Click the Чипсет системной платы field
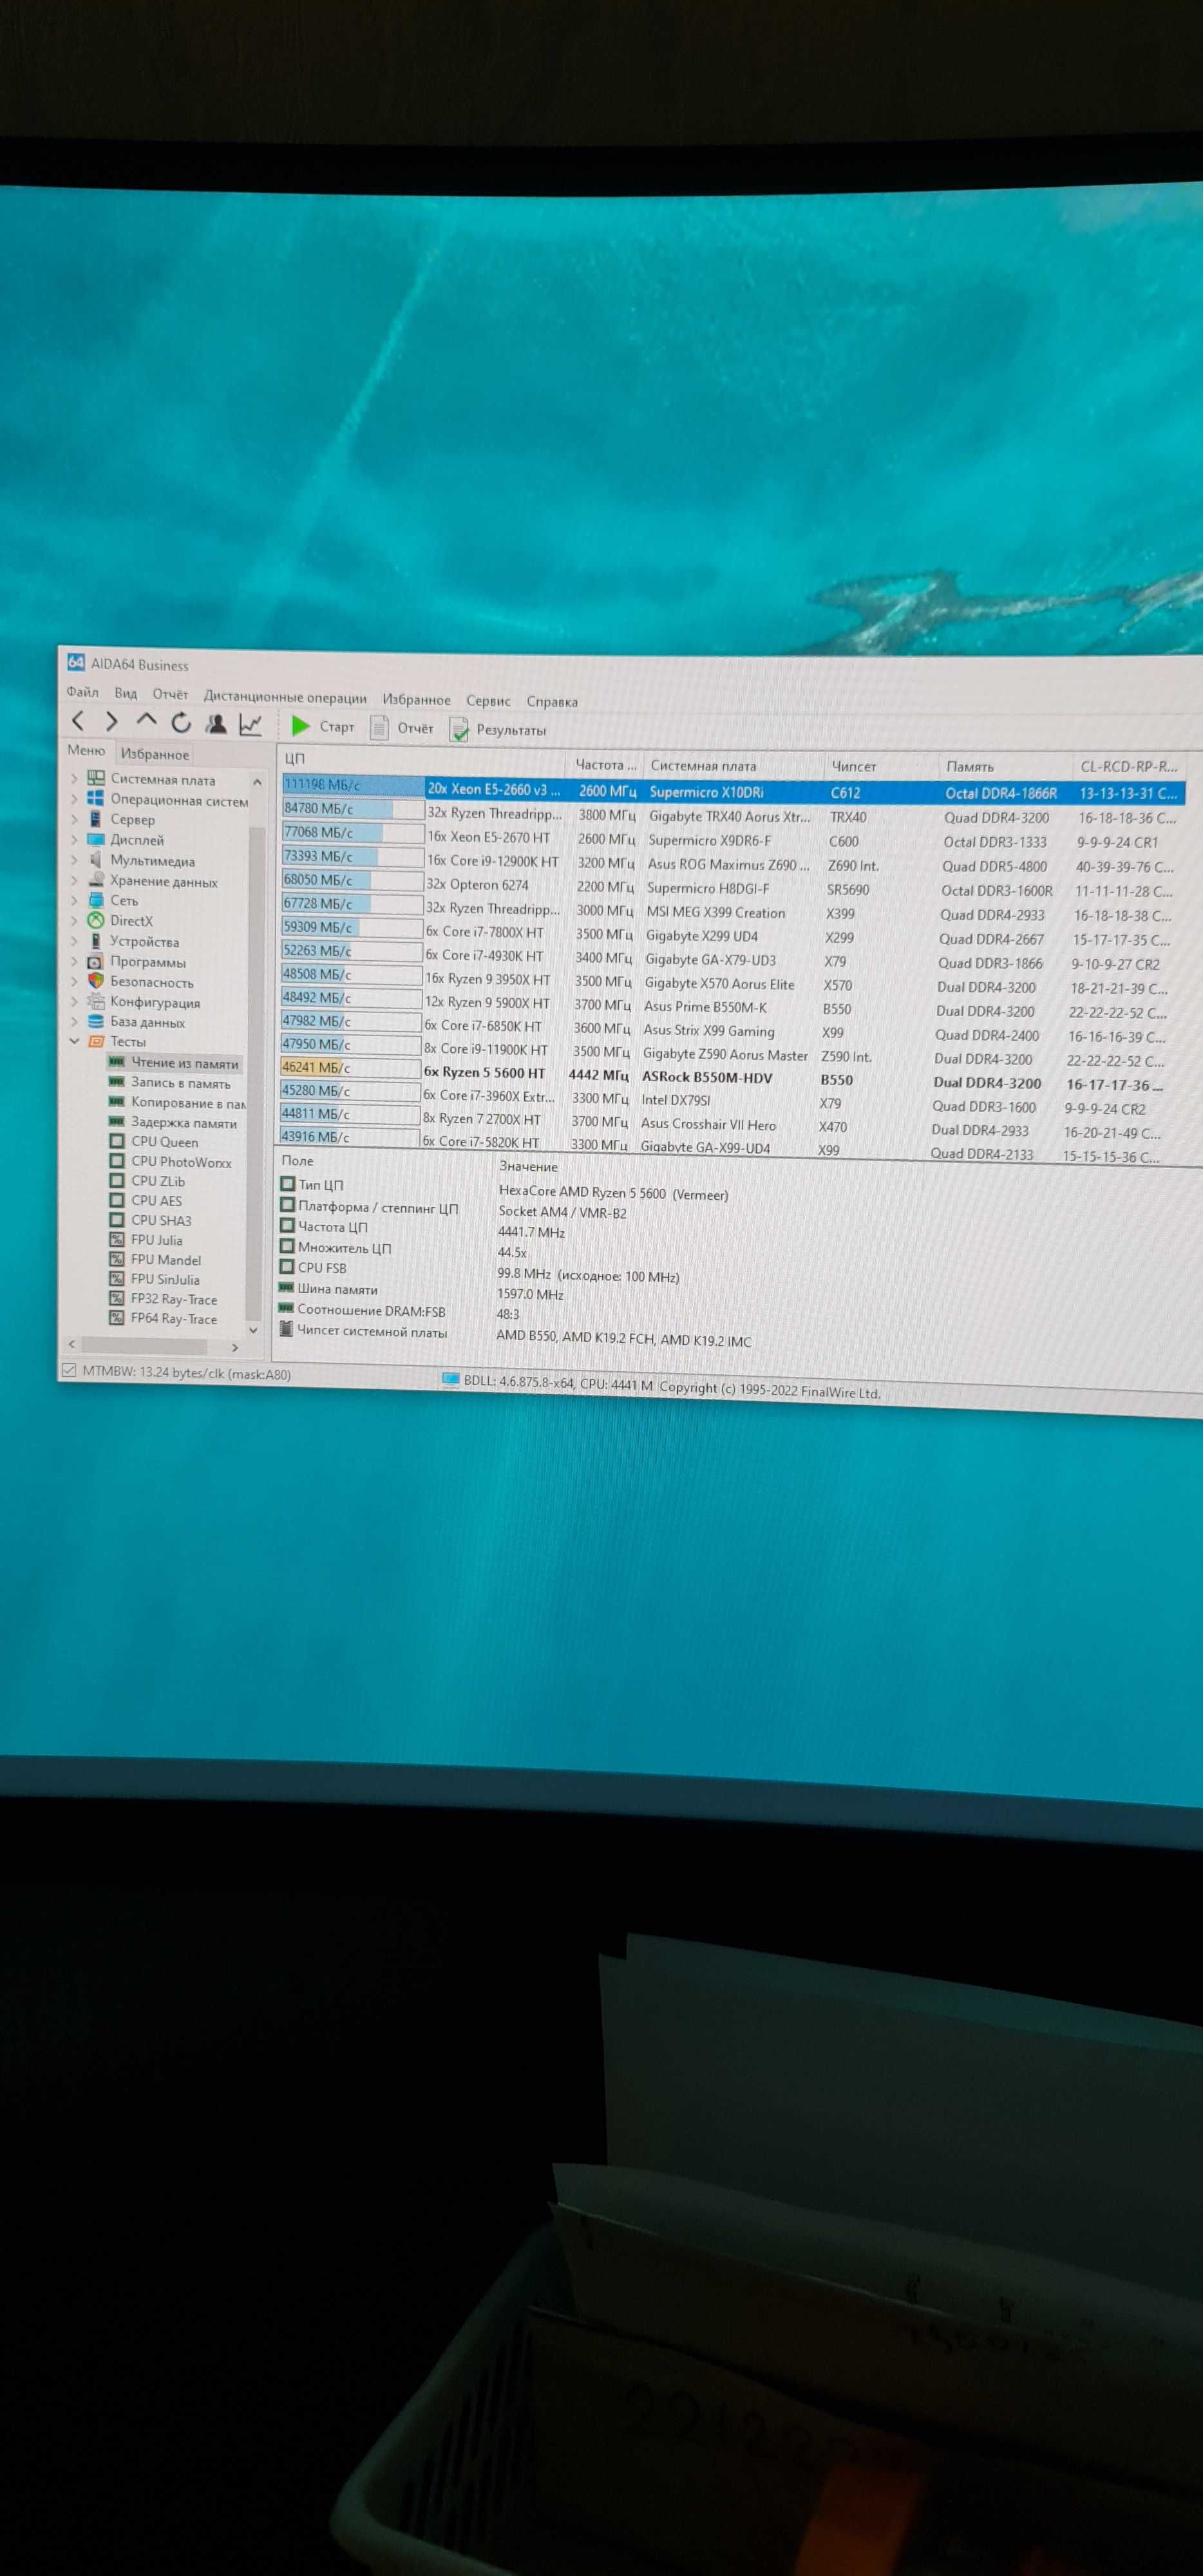 (x=371, y=1331)
